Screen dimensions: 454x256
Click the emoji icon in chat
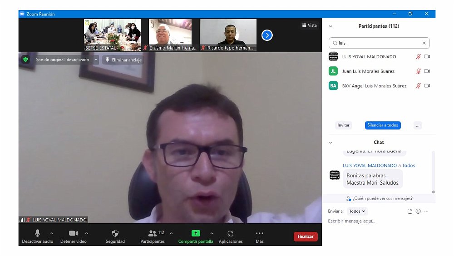tap(418, 211)
